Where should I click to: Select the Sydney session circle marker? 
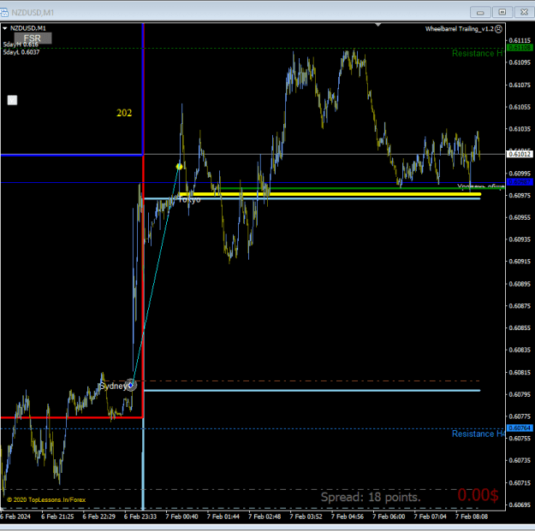tap(131, 385)
